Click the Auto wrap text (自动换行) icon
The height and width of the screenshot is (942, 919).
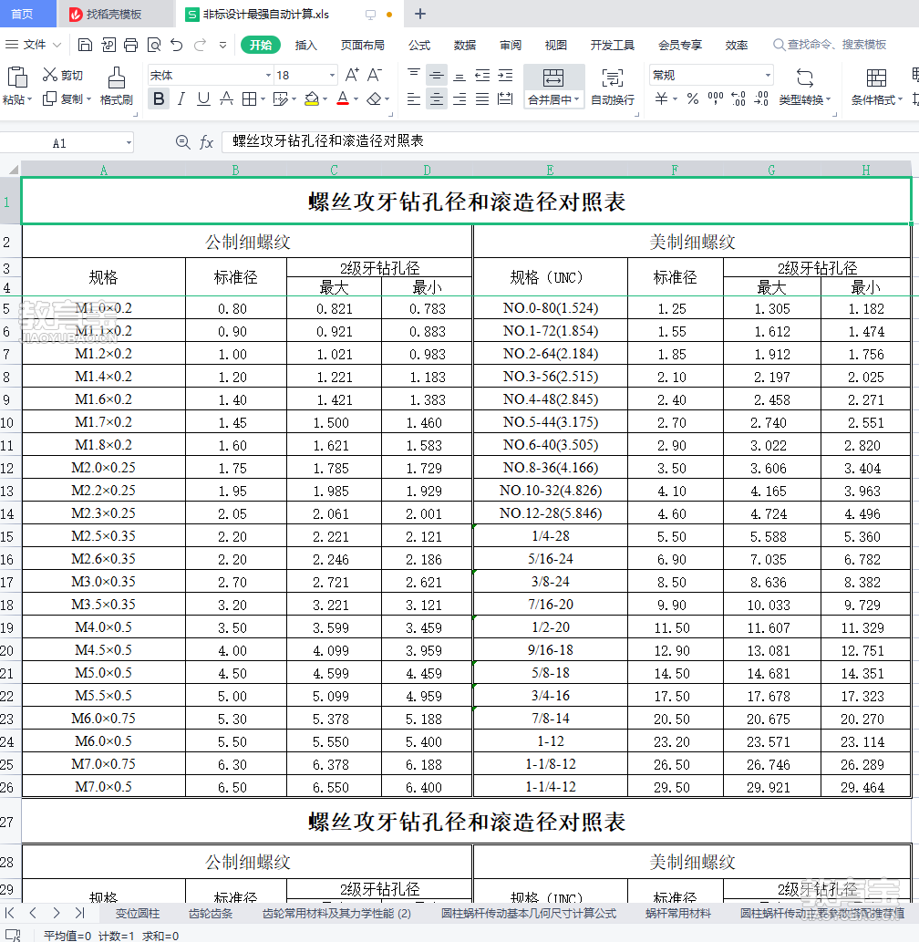click(x=612, y=88)
